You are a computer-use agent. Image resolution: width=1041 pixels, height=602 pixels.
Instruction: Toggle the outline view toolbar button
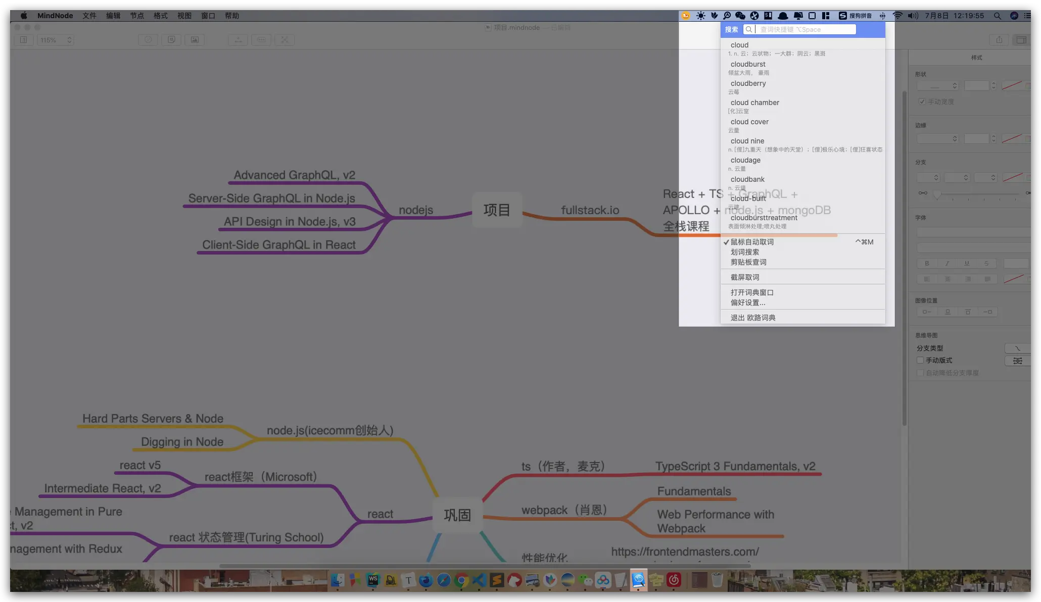click(x=24, y=40)
